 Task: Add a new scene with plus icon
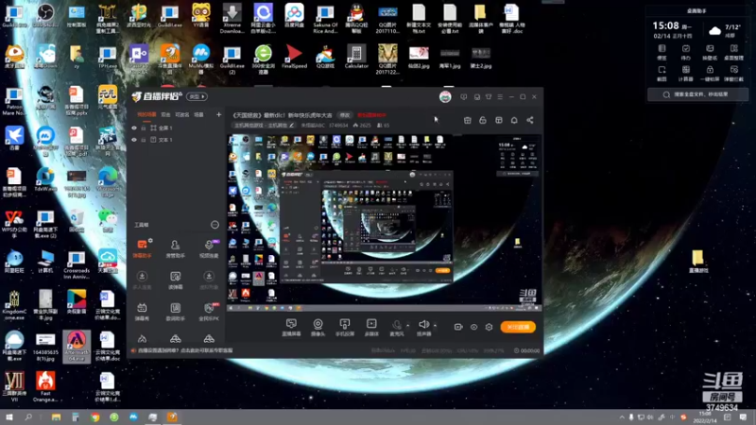218,114
